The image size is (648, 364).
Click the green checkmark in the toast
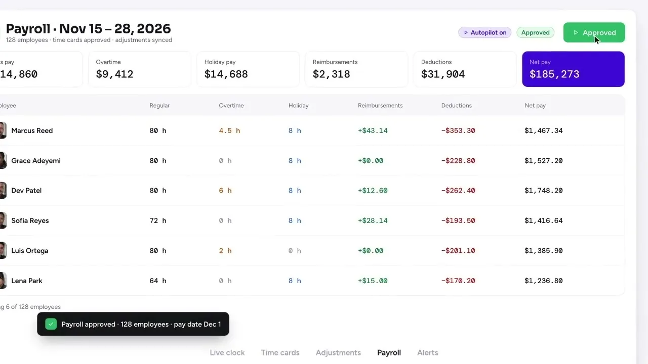click(51, 324)
